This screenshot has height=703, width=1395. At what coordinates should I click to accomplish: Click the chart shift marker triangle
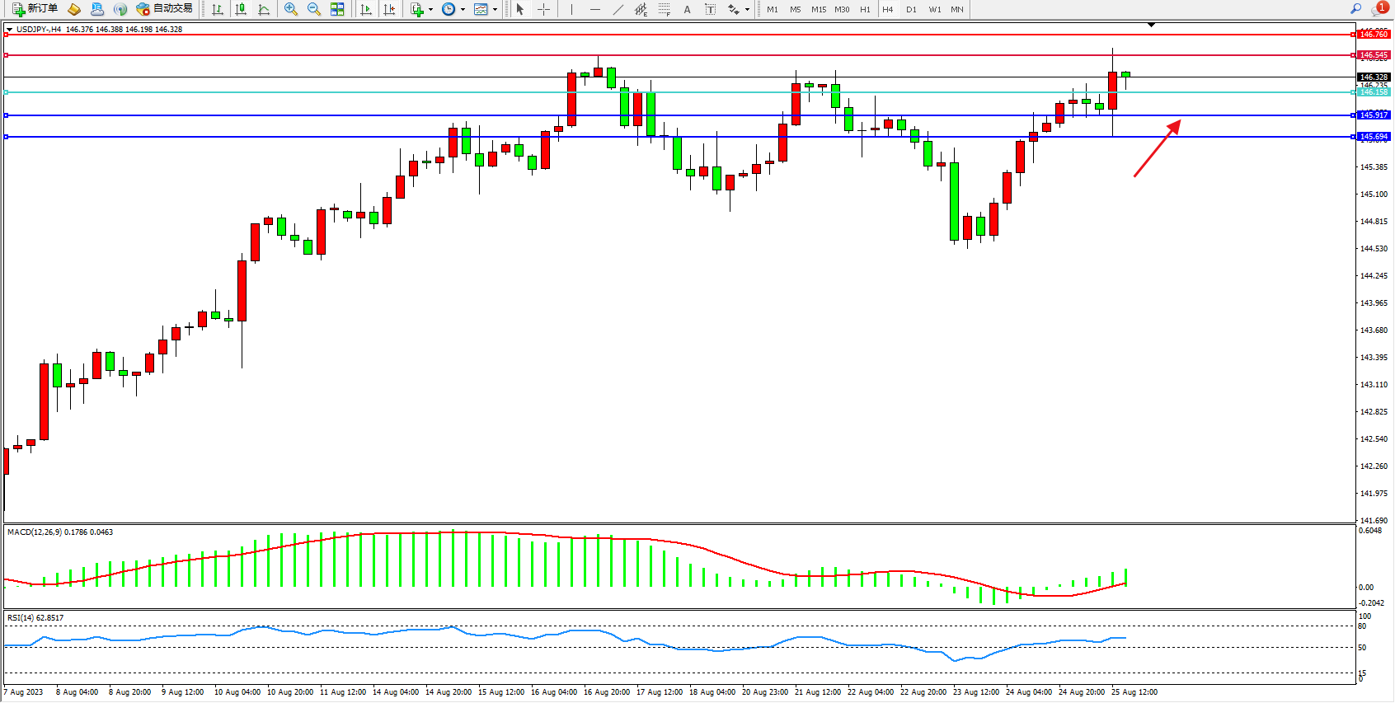[1151, 25]
